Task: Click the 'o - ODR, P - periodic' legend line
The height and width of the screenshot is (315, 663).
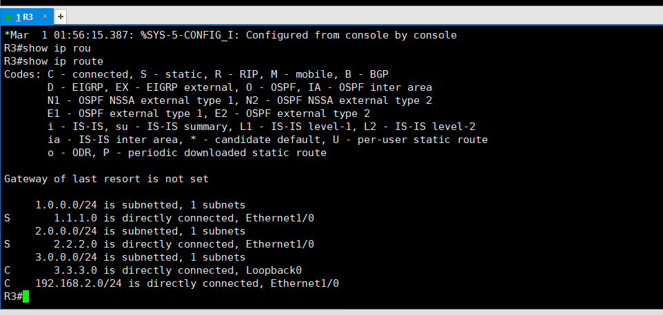Action: coord(187,153)
